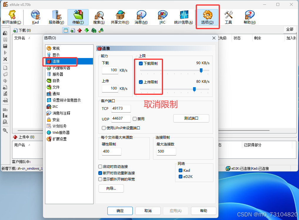The image size is (299, 220).
Task: Click the download limit slider handle
Action: 201,70
